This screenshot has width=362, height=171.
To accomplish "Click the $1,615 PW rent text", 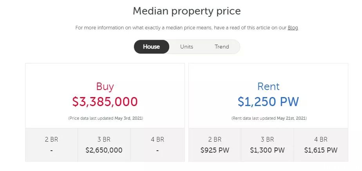I will pos(321,150).
